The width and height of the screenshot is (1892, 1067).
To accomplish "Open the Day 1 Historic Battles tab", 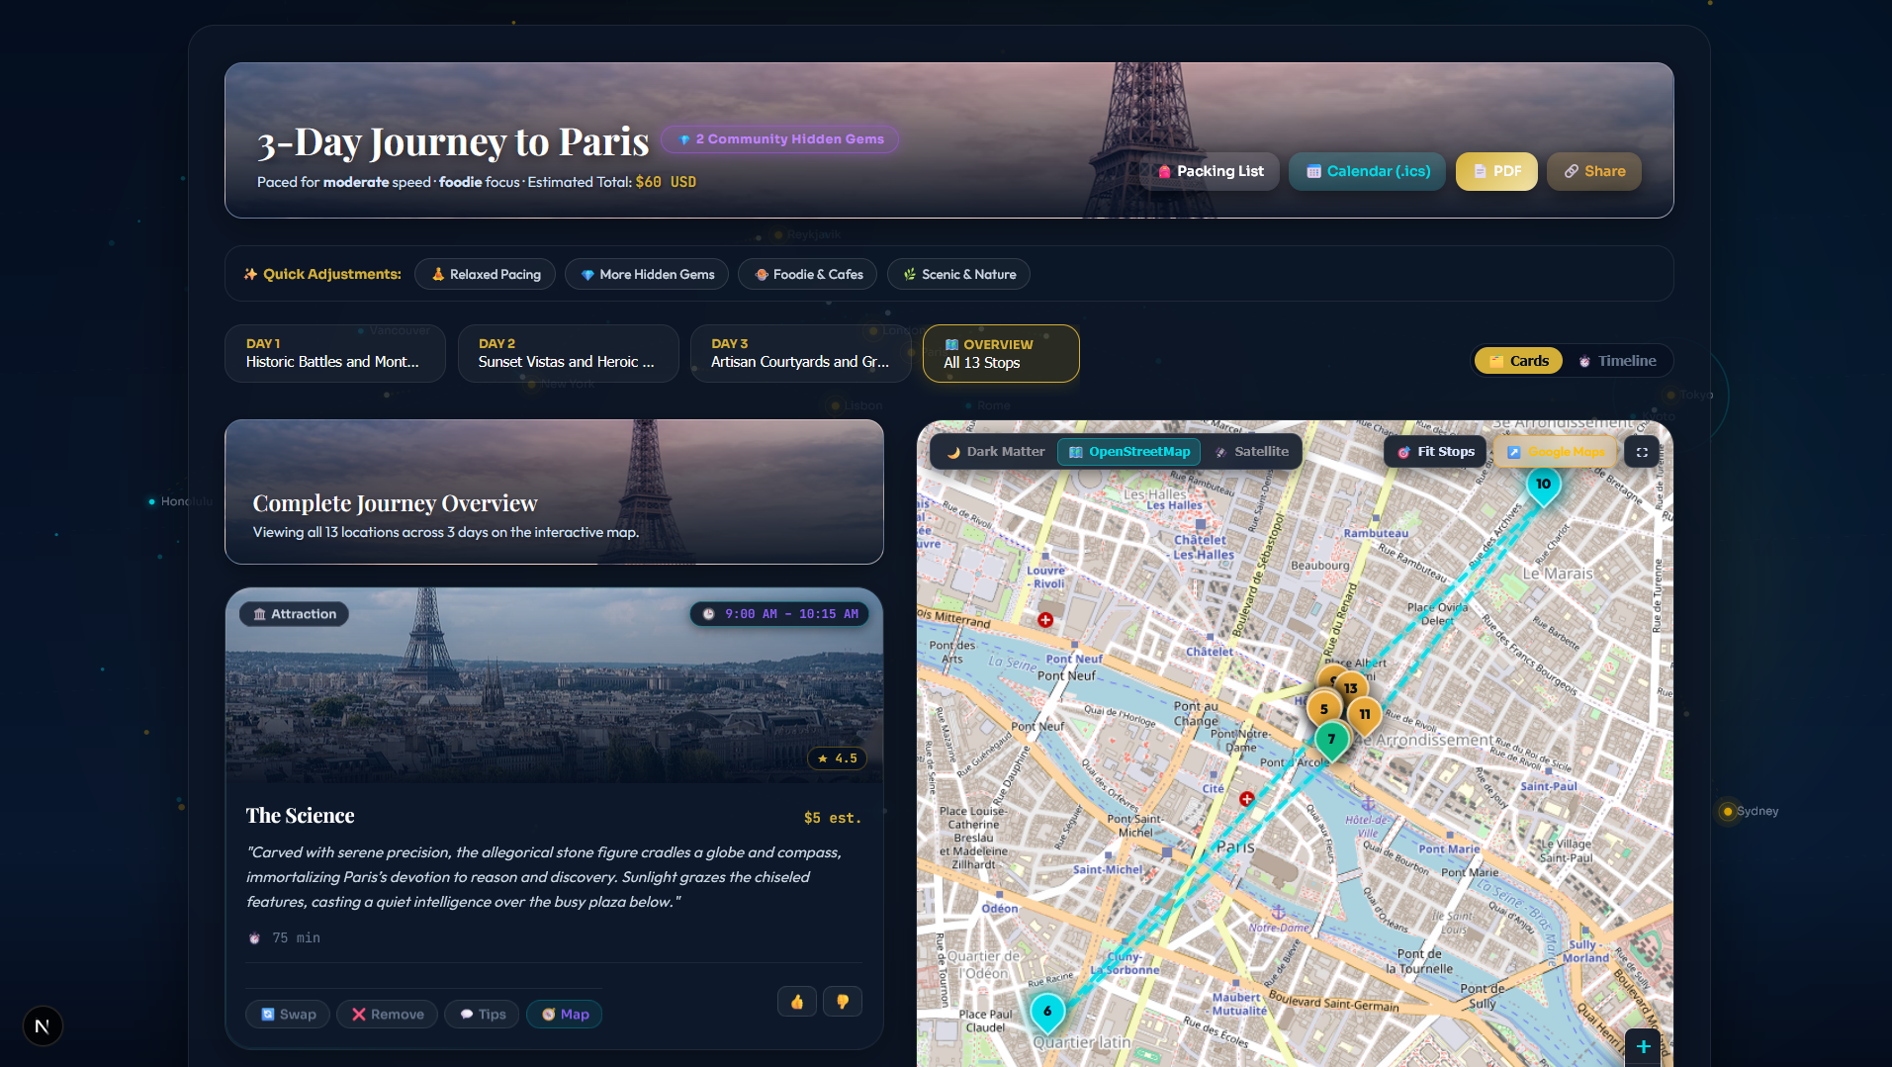I will click(335, 353).
